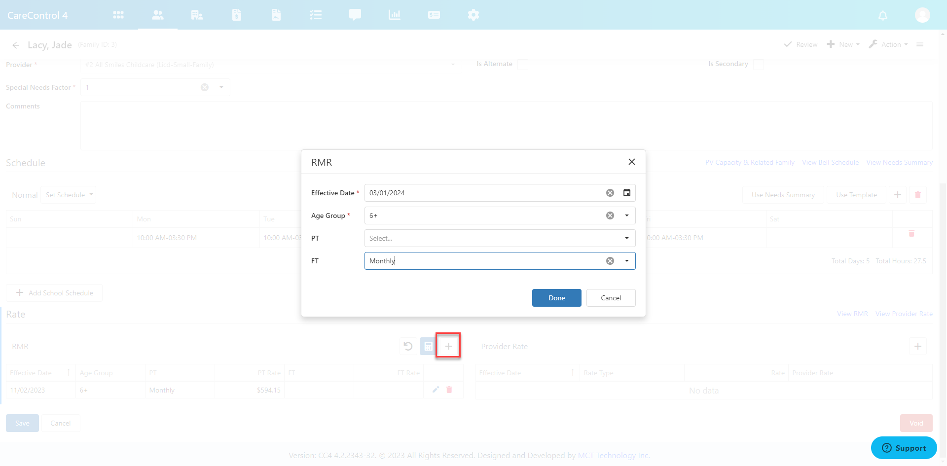The width and height of the screenshot is (947, 466).
Task: Open the settings gear icon in top bar
Action: [x=473, y=15]
